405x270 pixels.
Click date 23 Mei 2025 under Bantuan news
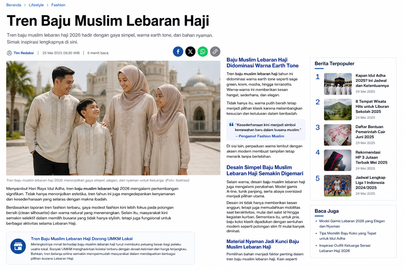click(x=365, y=143)
